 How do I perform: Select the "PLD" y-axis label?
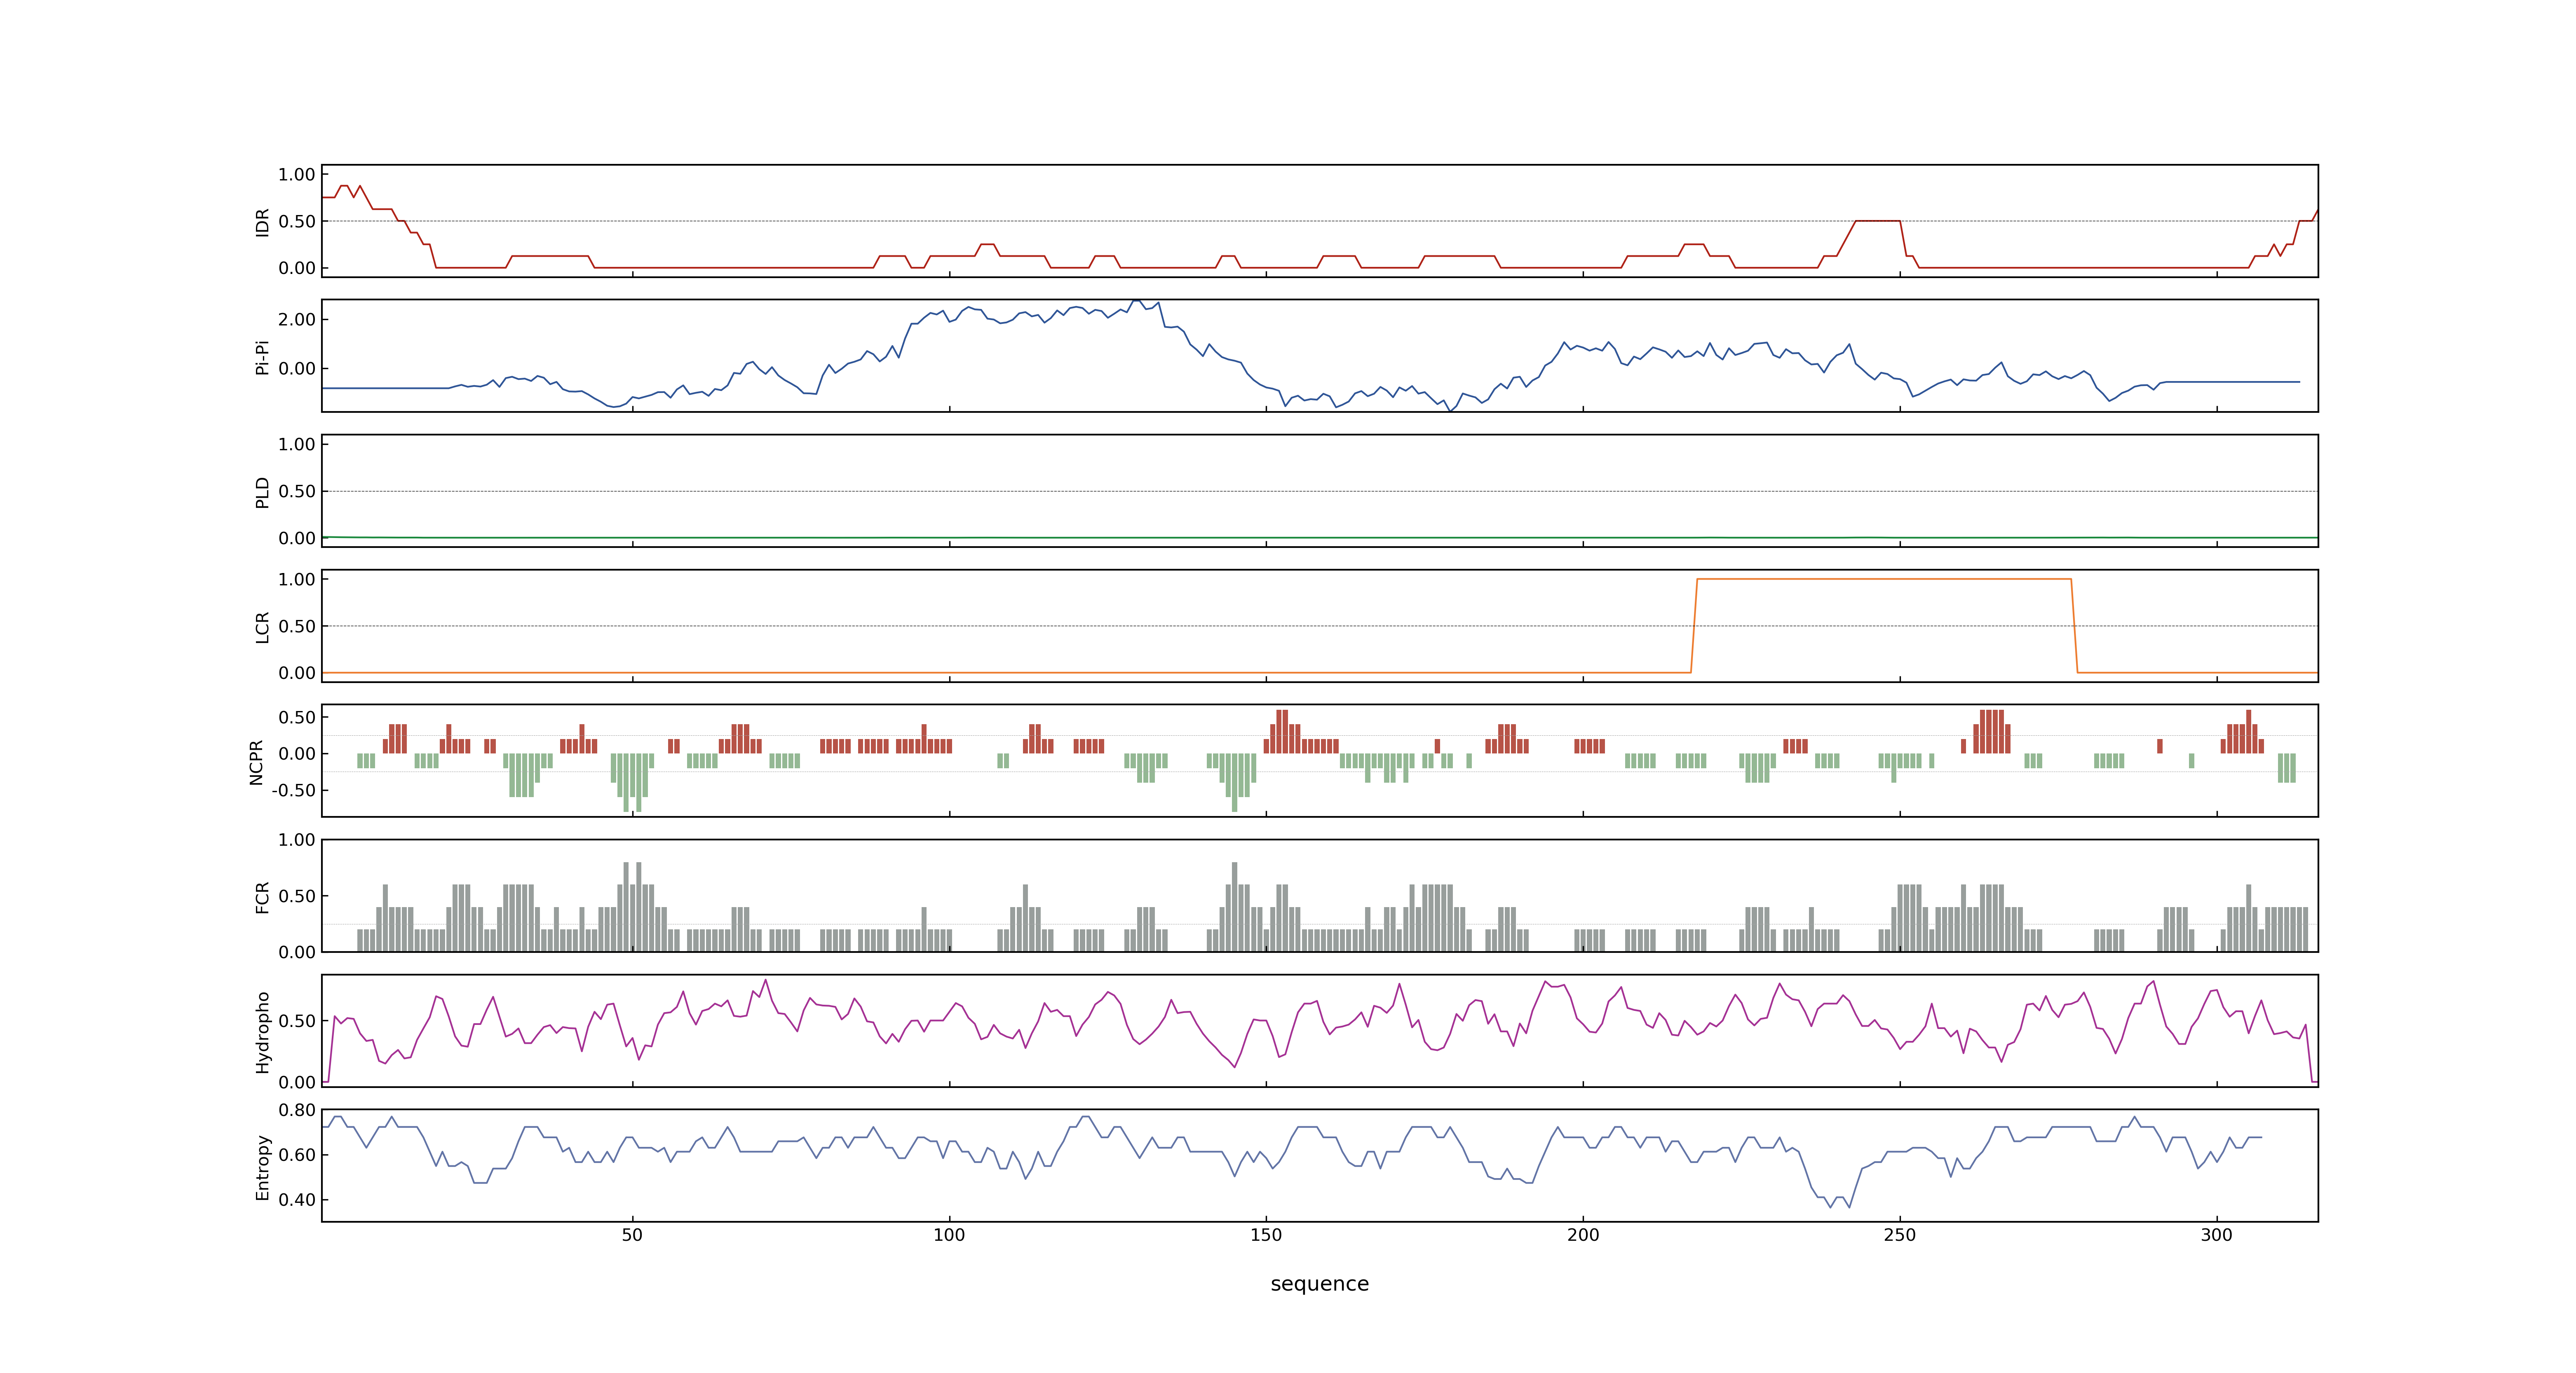pyautogui.click(x=262, y=491)
